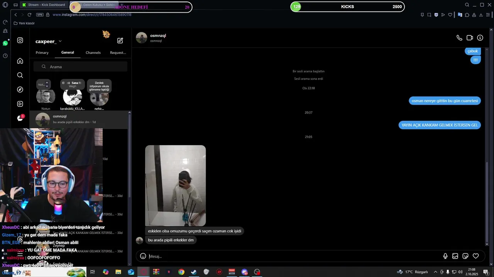The image size is (494, 277).
Task: Reload the Instagram page
Action: tap(29, 15)
